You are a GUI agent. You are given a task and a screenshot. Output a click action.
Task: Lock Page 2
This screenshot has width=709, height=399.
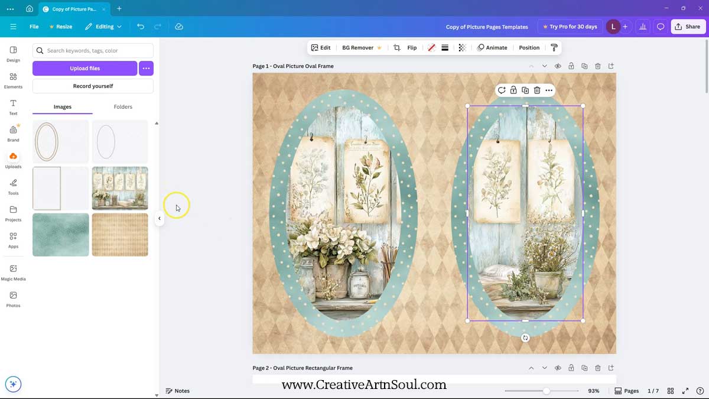[571, 368]
